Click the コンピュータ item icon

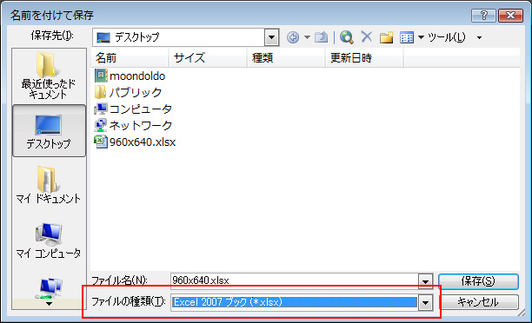101,109
